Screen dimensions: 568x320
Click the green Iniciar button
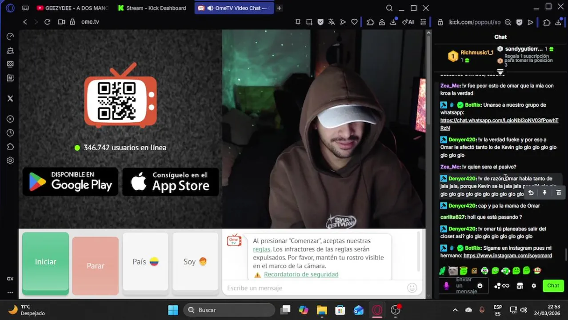click(x=45, y=263)
